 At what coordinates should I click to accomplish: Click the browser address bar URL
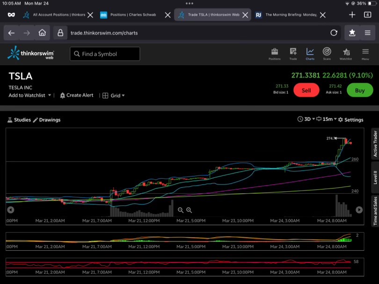pos(104,33)
